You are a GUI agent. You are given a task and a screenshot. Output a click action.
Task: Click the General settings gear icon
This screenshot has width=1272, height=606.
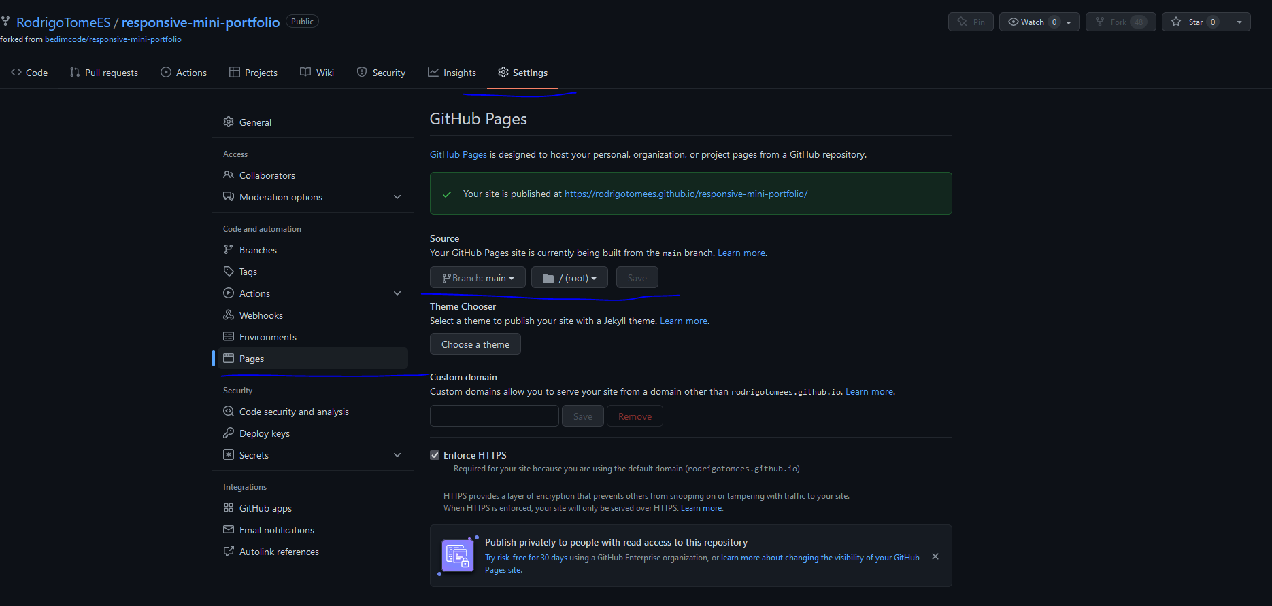[x=229, y=122]
